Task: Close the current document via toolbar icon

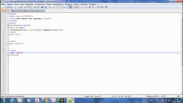Action: (15, 7)
